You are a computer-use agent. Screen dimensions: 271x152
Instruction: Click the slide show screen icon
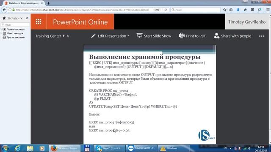click(139, 35)
